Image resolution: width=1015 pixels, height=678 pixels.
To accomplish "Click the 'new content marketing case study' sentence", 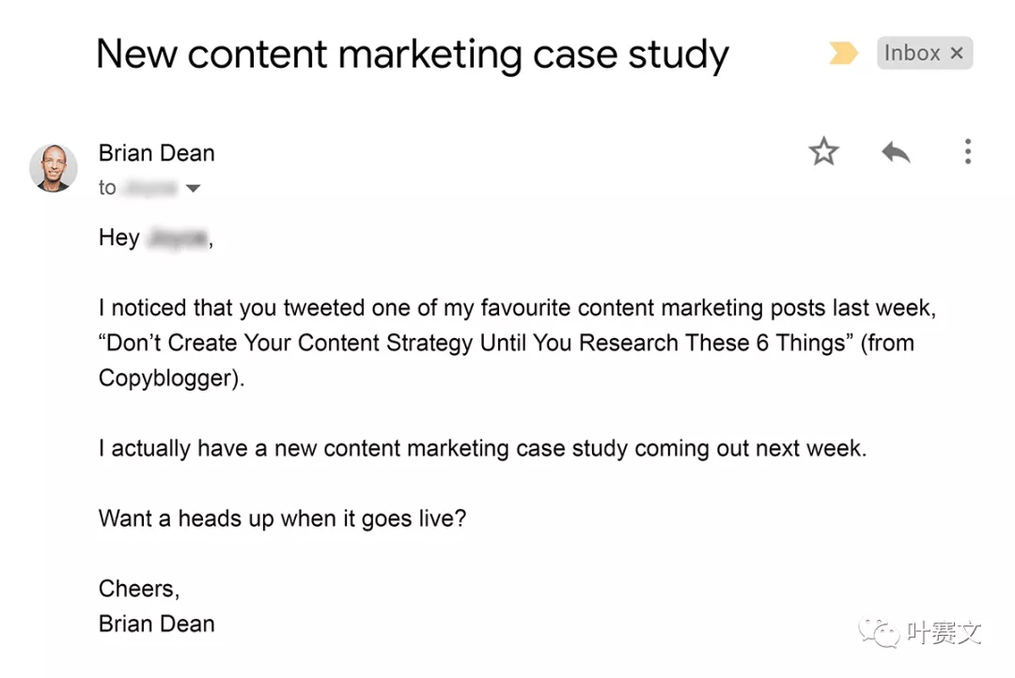I will click(x=482, y=448).
